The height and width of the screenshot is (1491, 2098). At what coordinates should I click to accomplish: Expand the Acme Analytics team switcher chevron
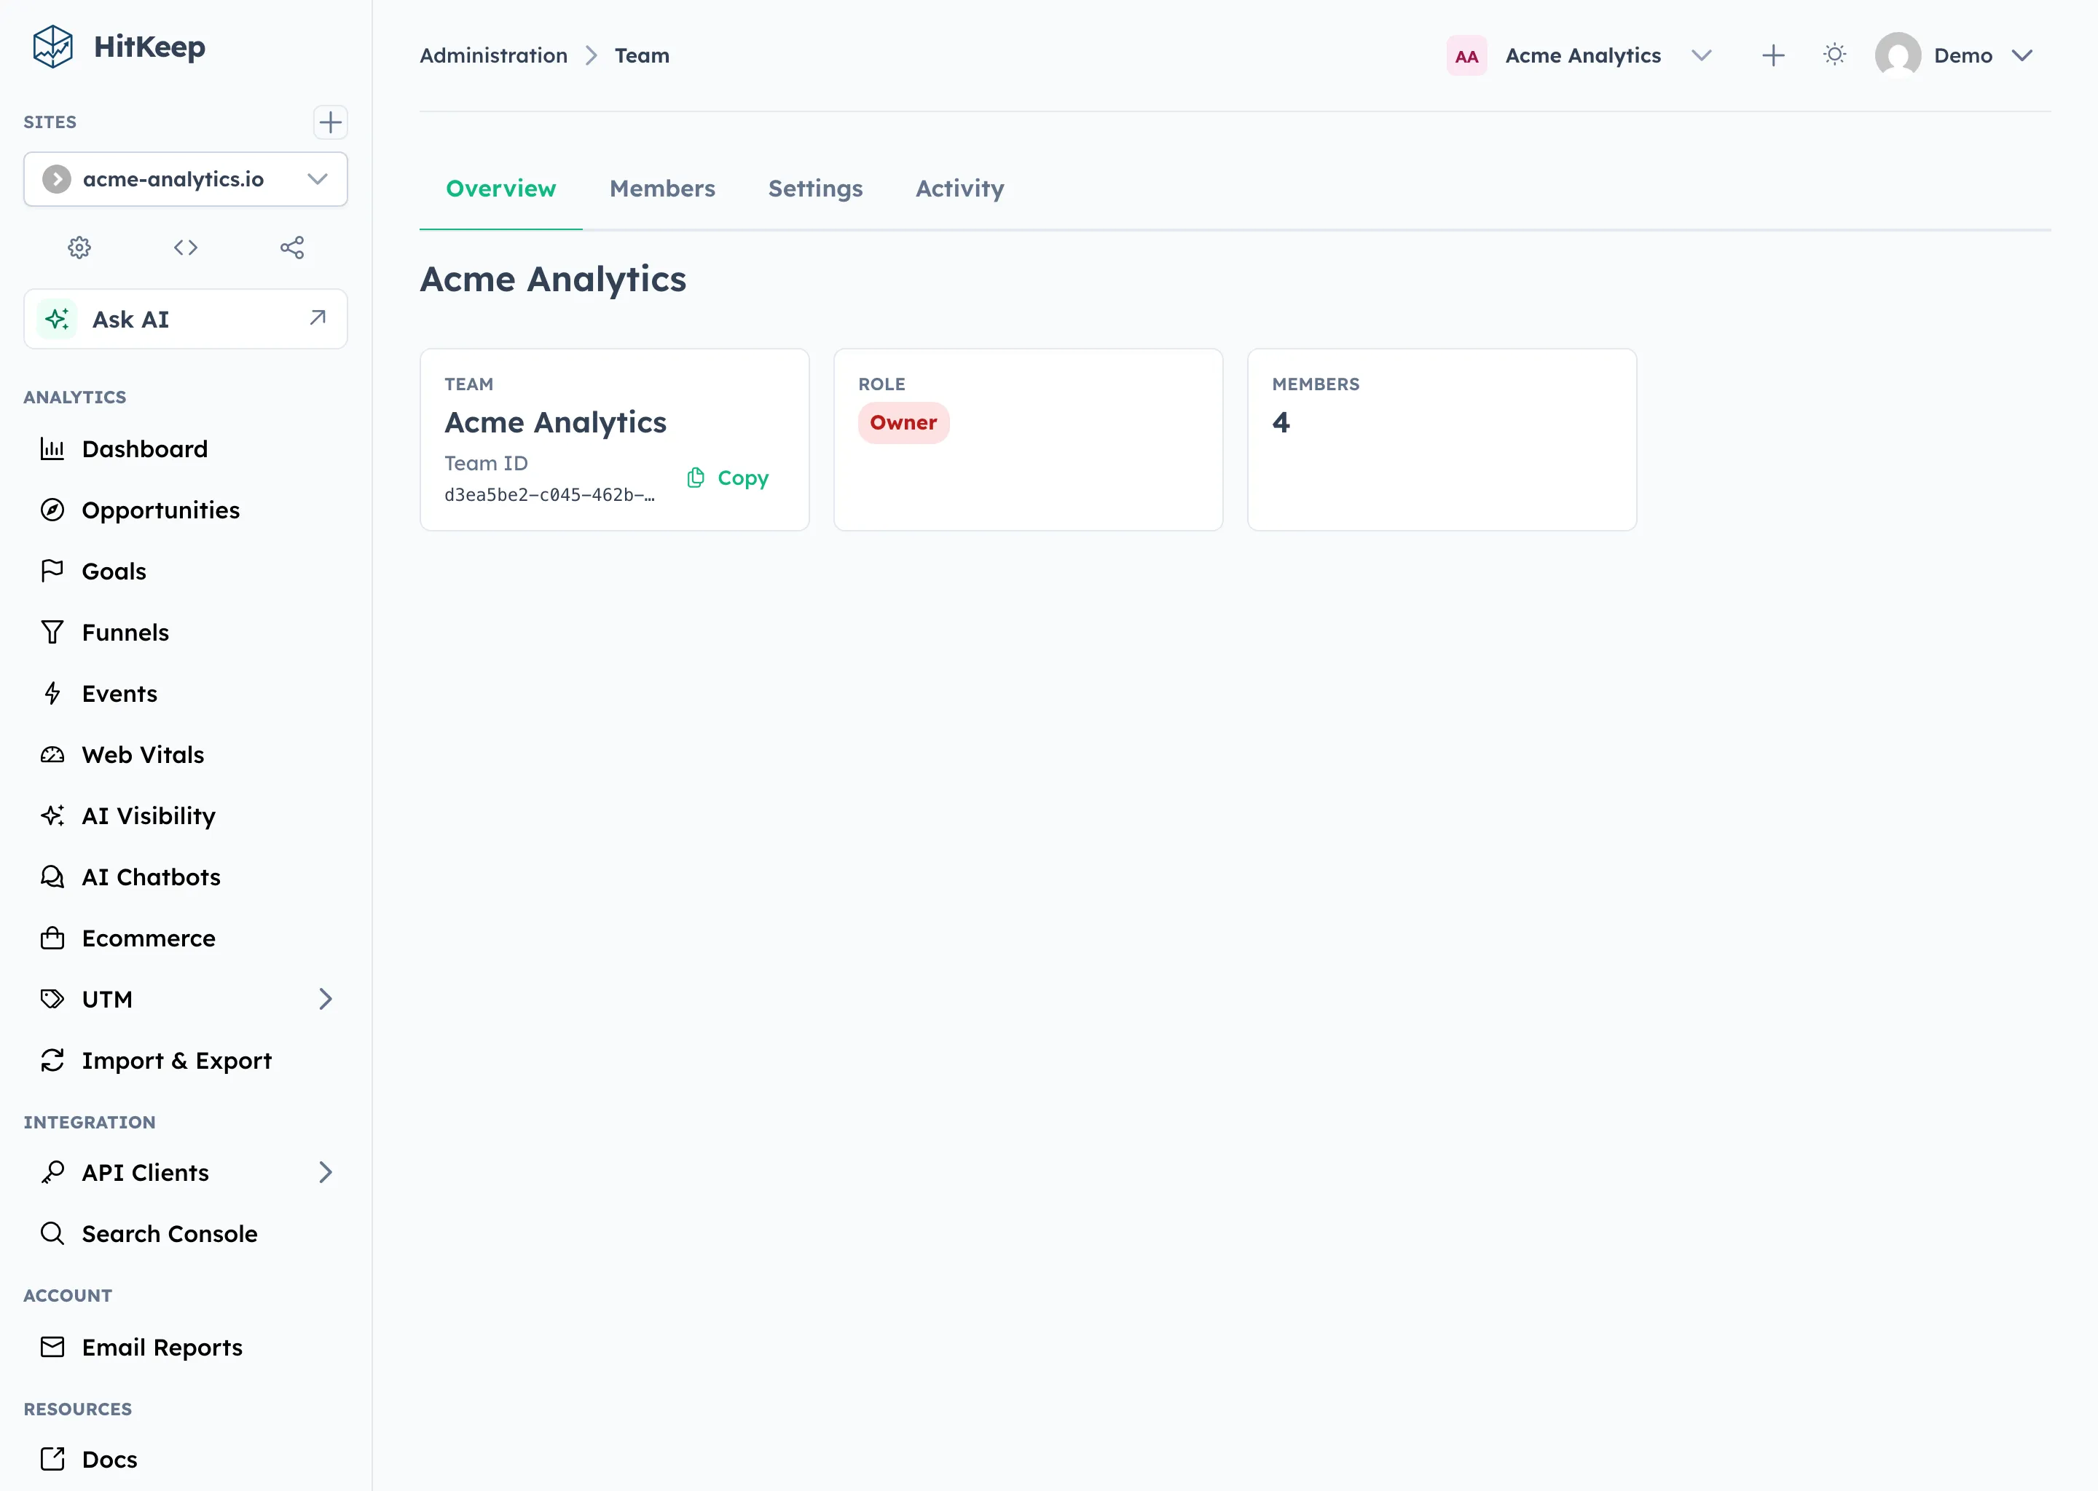(1701, 55)
